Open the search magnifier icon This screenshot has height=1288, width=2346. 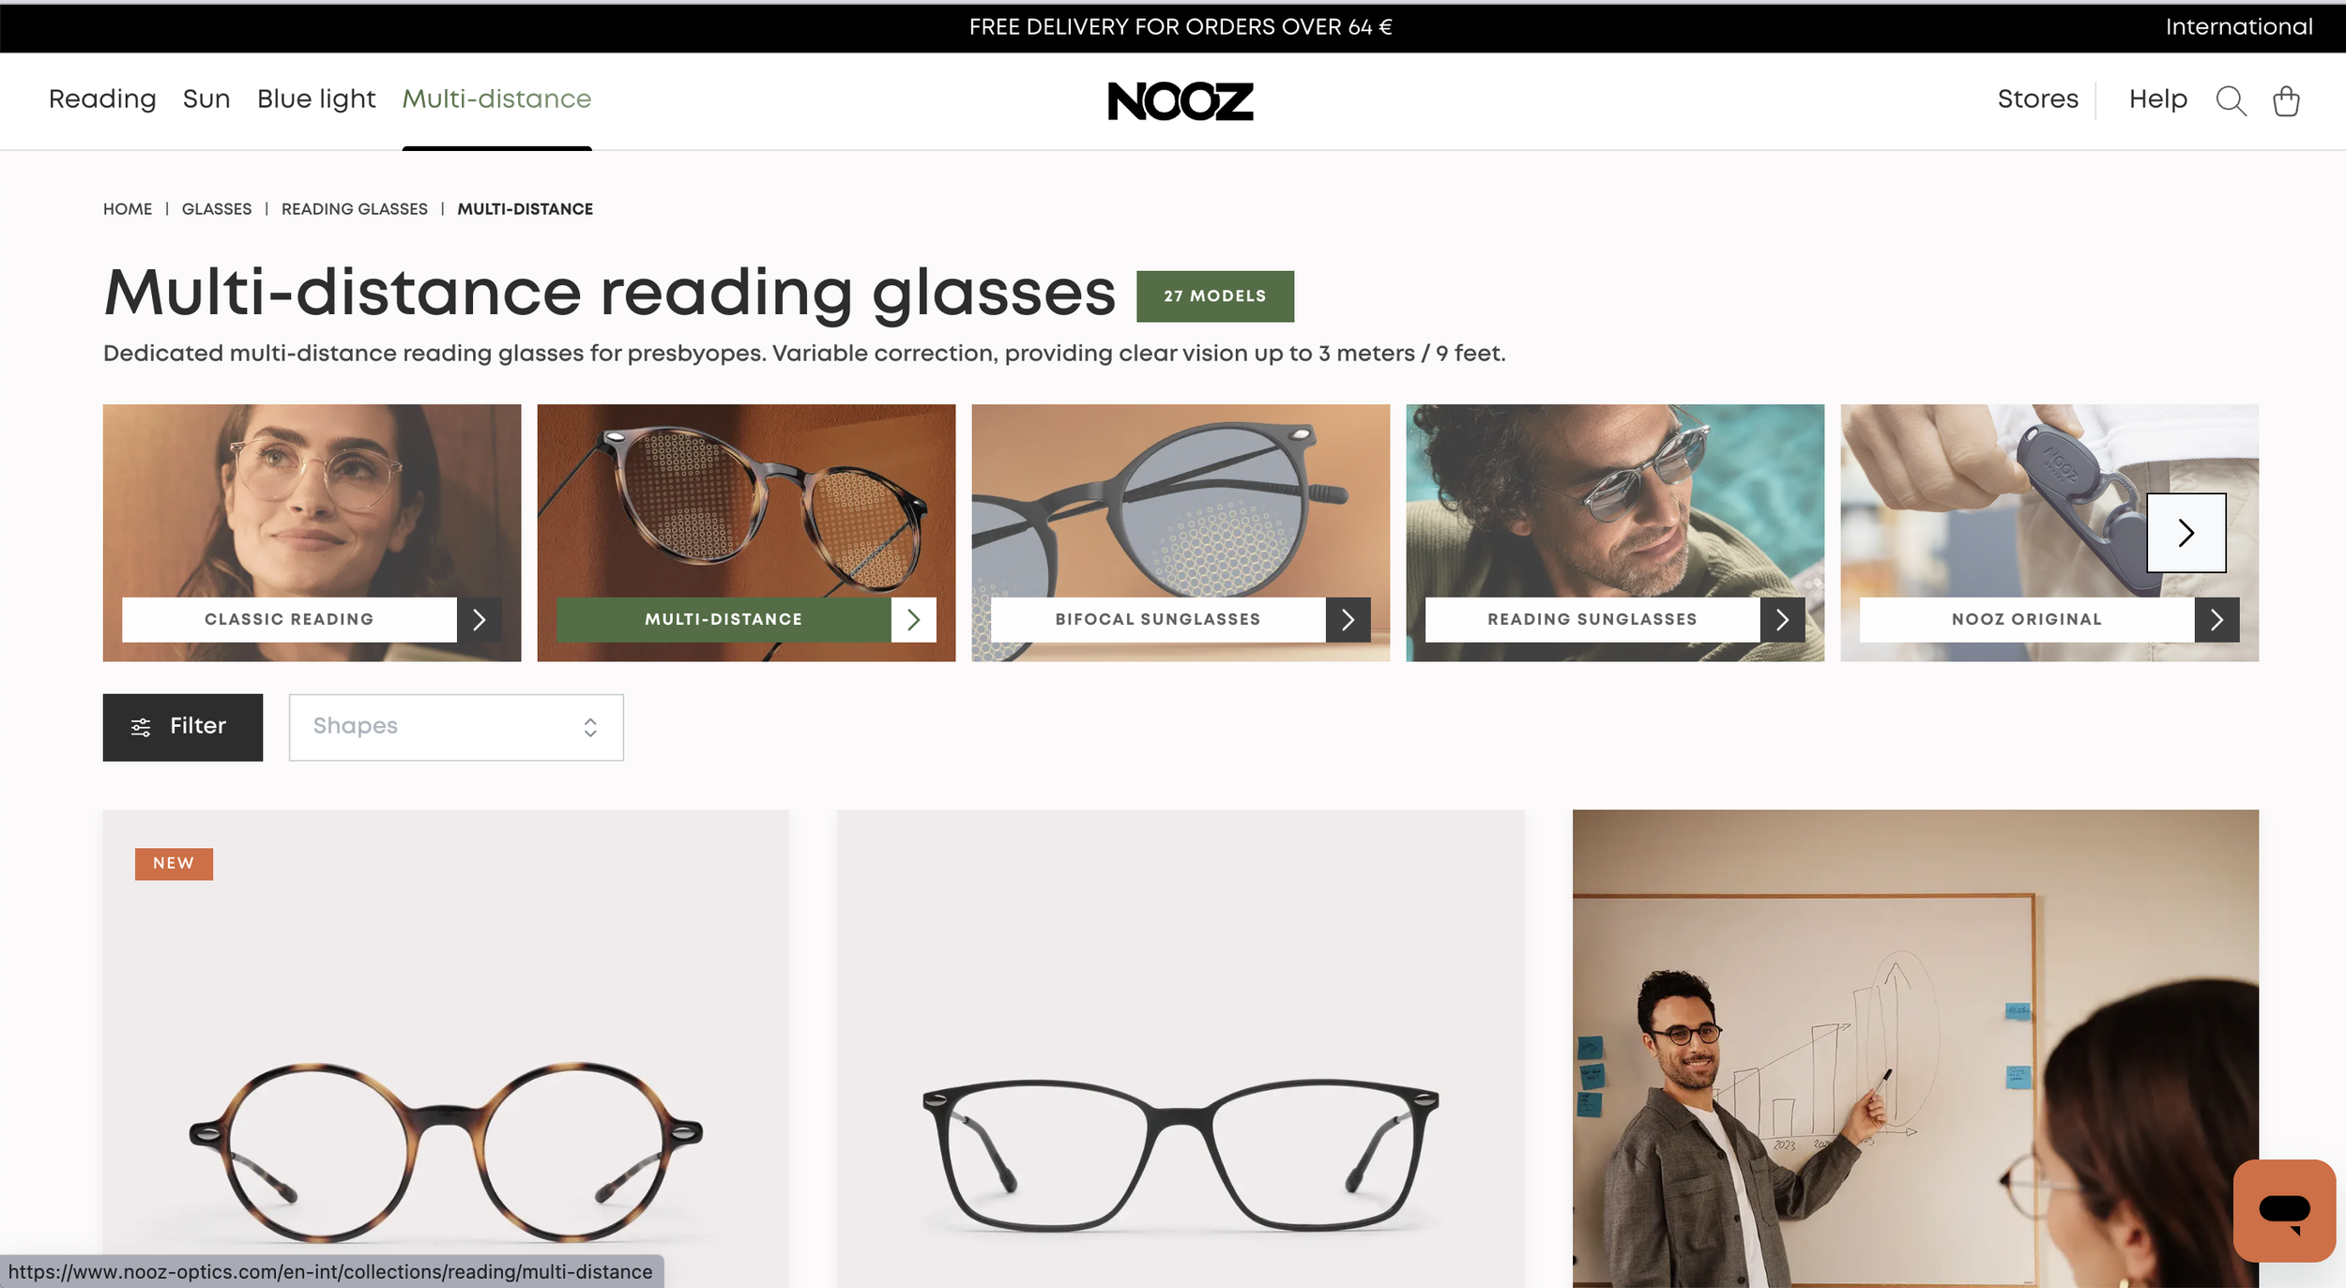(x=2231, y=100)
